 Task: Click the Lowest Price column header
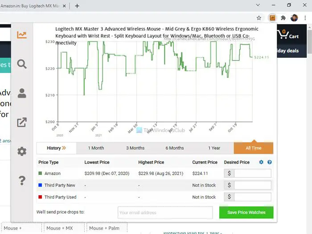pos(97,162)
